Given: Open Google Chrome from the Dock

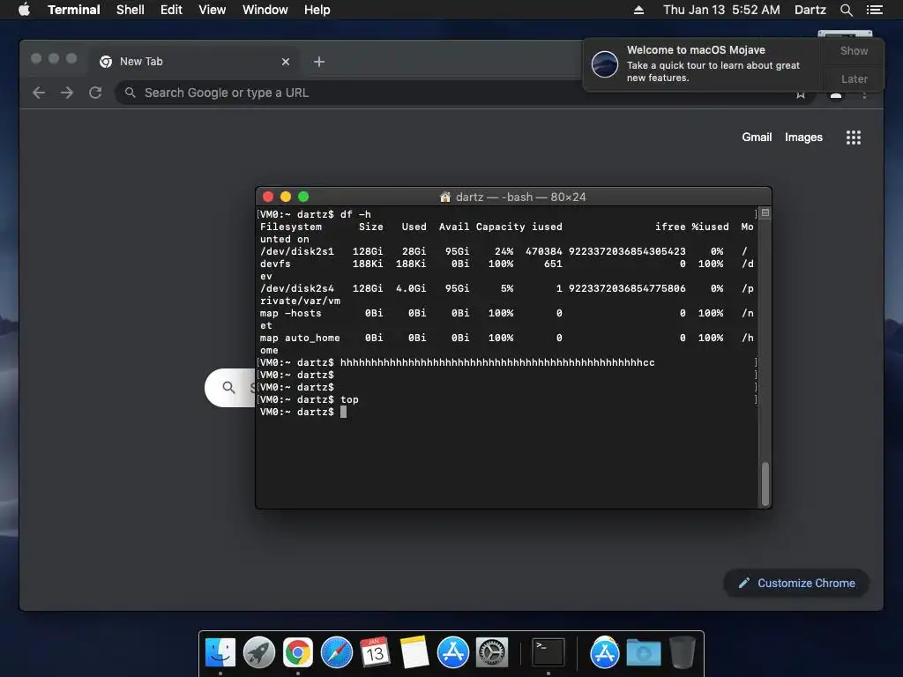Looking at the screenshot, I should point(298,652).
